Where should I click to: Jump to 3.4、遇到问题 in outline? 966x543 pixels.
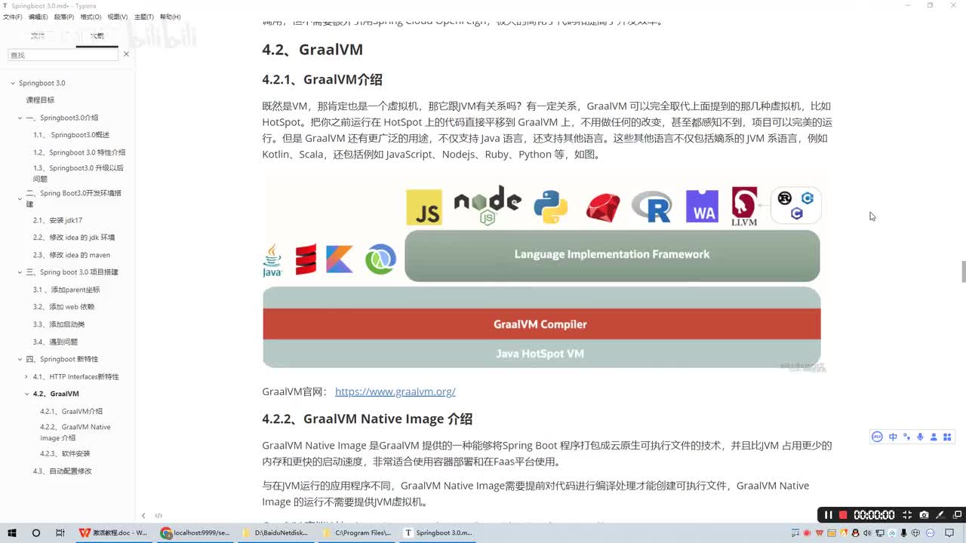(x=55, y=342)
